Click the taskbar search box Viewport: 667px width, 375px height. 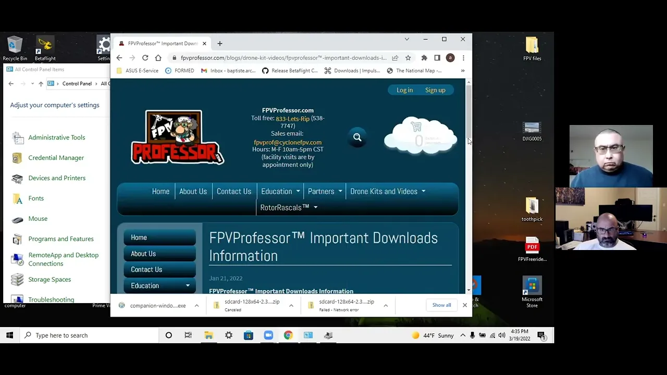click(x=89, y=335)
